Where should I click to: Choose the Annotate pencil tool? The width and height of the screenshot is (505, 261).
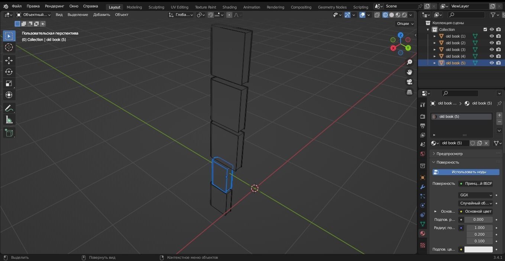click(x=9, y=108)
